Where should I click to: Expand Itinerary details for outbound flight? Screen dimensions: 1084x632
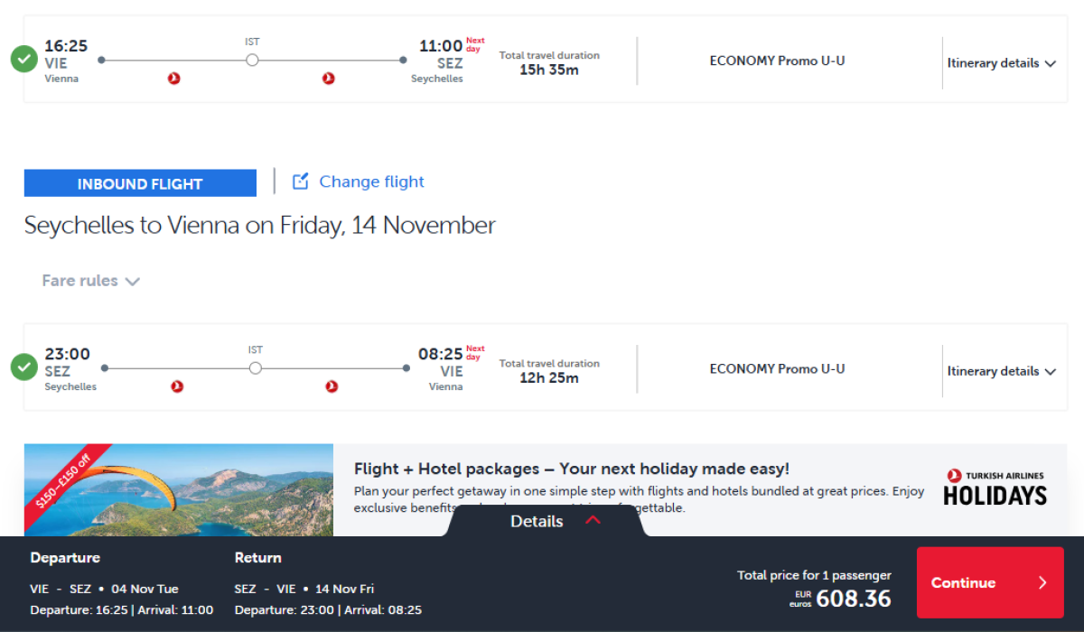tap(1001, 63)
